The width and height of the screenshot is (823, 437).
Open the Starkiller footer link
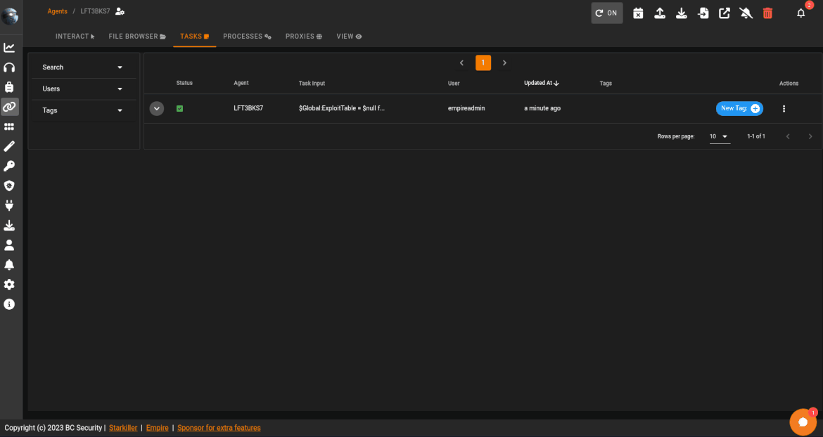[123, 428]
